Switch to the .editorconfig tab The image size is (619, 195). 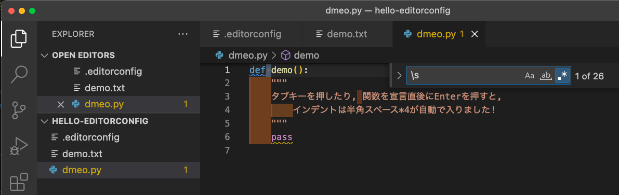[x=251, y=34]
